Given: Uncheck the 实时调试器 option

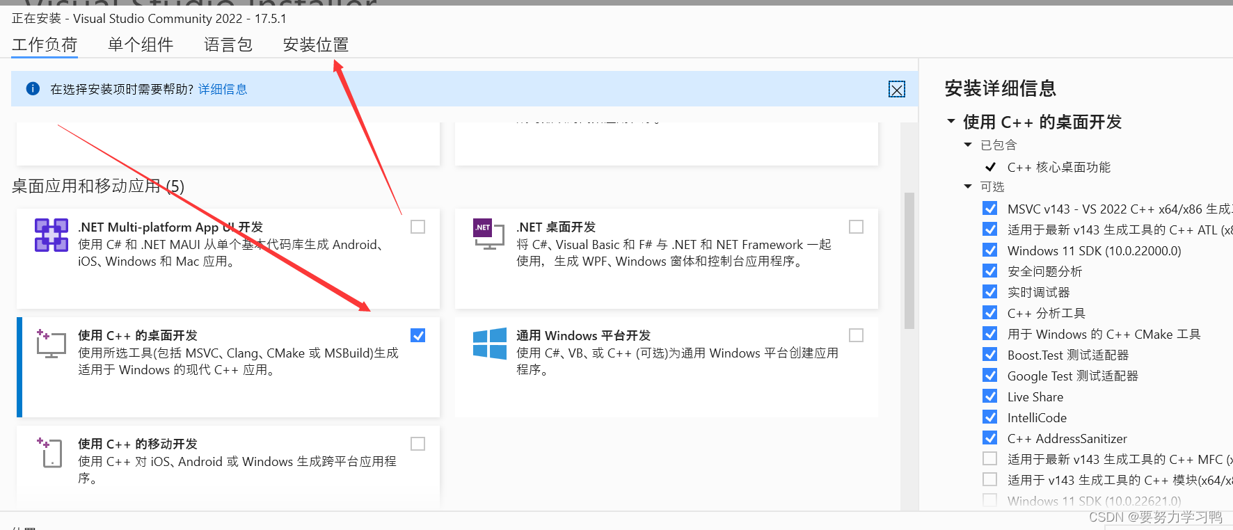Looking at the screenshot, I should [x=989, y=291].
